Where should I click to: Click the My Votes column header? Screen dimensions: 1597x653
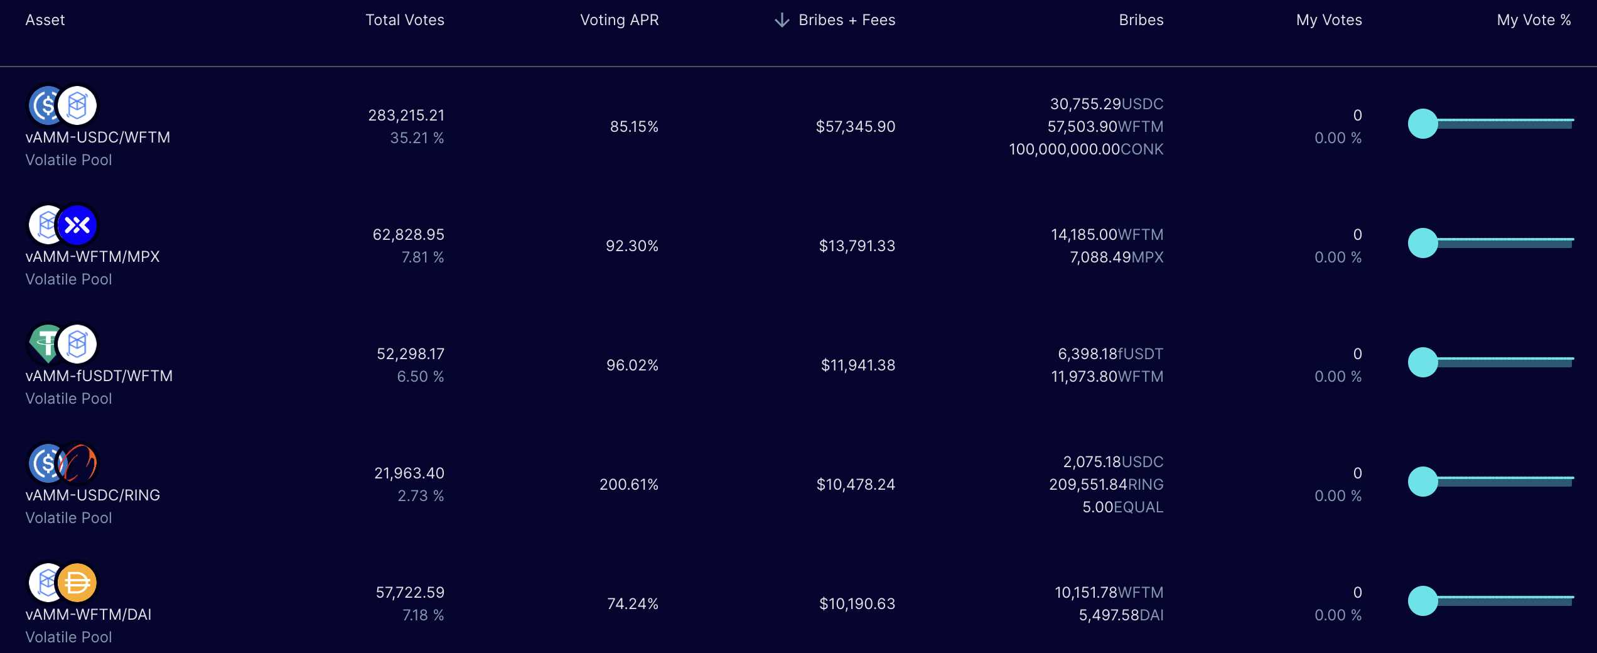point(1328,19)
